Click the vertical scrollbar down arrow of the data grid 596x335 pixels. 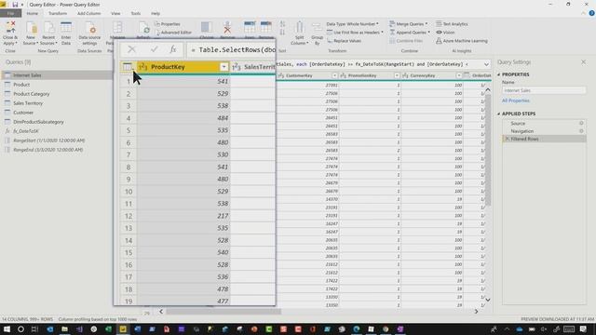488,300
